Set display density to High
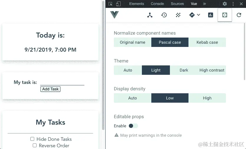Screen dimensions: 246x149 [207, 98]
